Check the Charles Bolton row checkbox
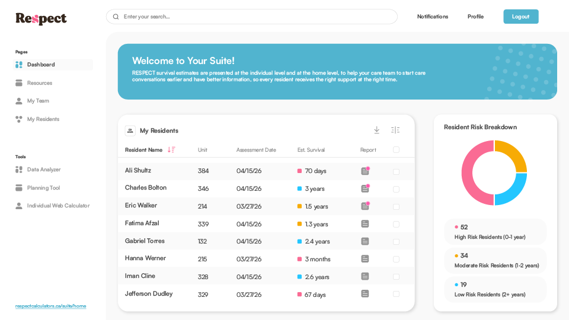569x320 pixels. coord(397,189)
